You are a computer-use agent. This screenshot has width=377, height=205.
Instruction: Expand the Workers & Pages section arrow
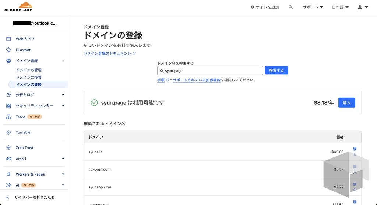click(63, 174)
